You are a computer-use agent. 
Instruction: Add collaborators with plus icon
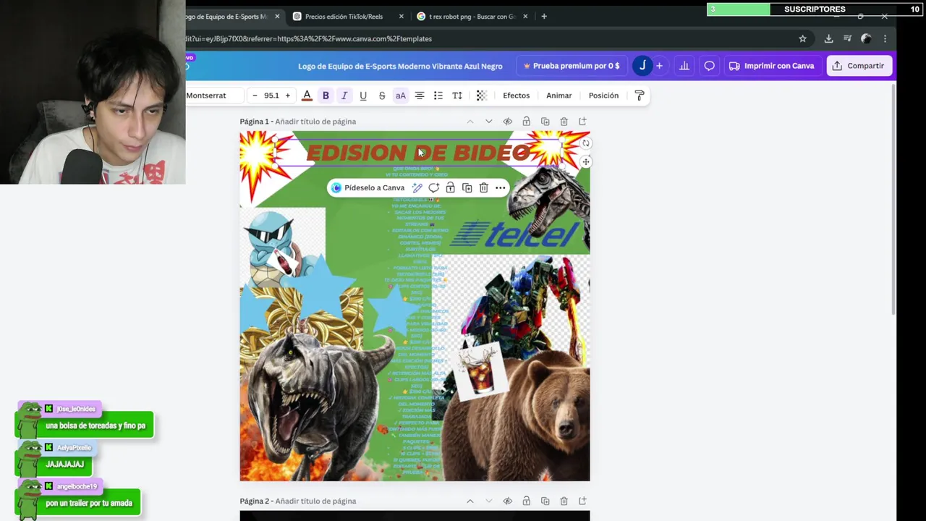(x=659, y=66)
